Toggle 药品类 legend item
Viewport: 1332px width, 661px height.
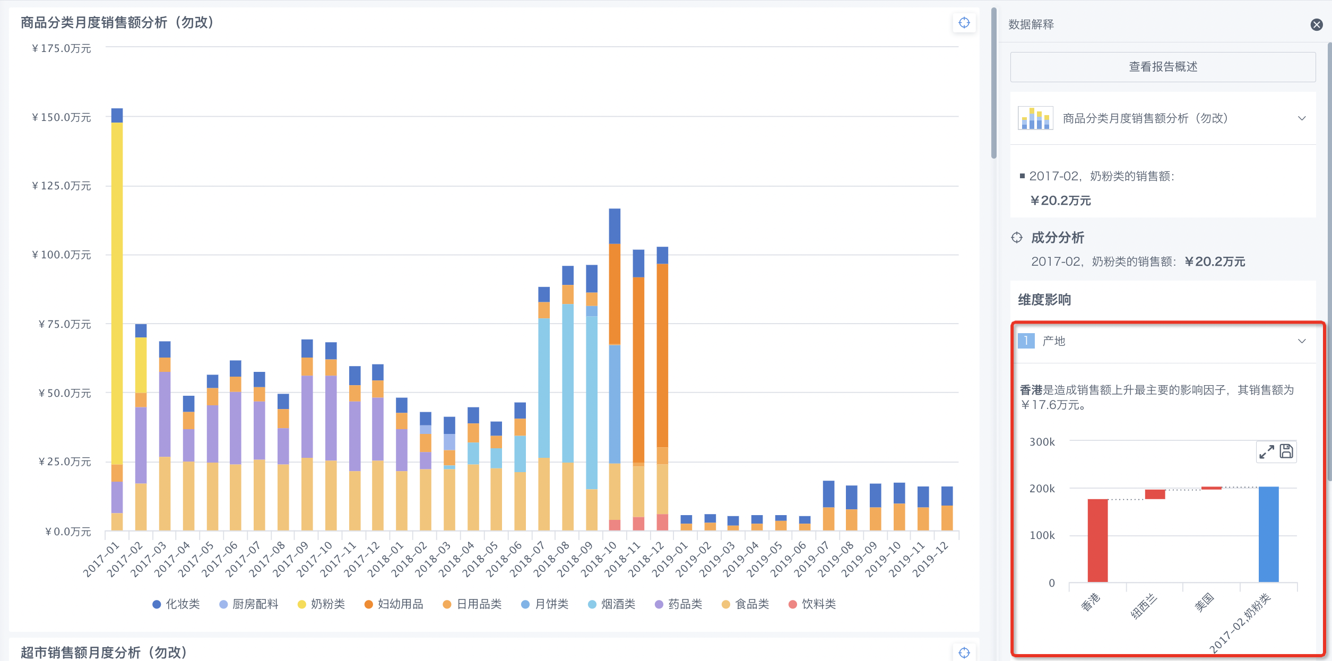click(x=678, y=604)
